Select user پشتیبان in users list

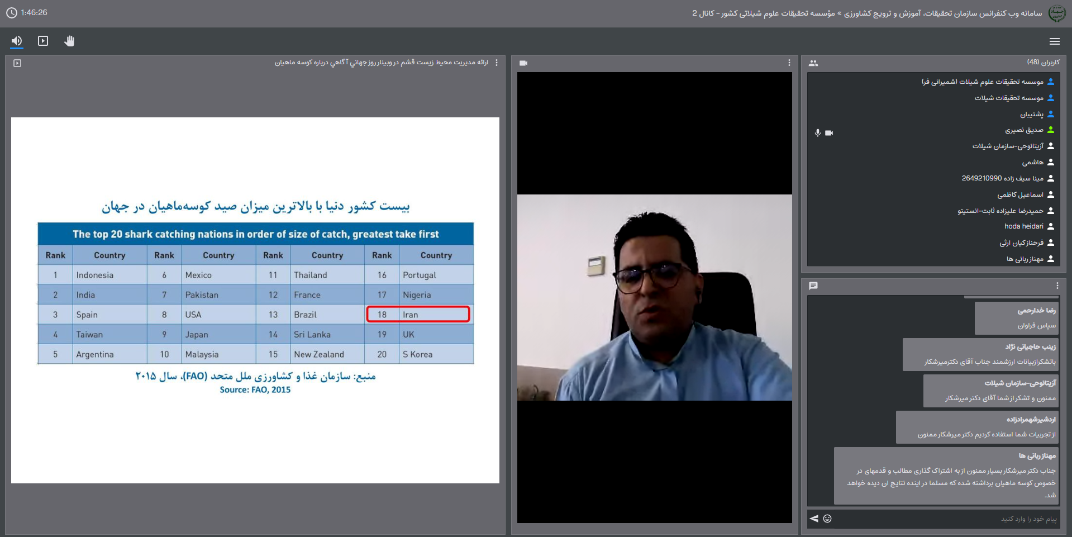1031,114
